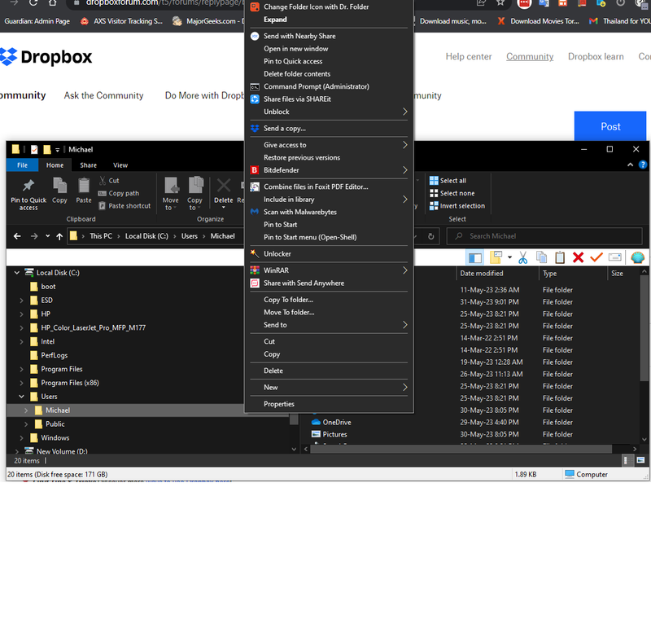The height and width of the screenshot is (619, 651).
Task: Click the file list horizontal scrollbar
Action: pyautogui.click(x=461, y=449)
